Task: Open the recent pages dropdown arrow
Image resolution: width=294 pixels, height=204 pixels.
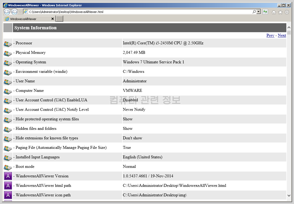Action: (x=20, y=12)
